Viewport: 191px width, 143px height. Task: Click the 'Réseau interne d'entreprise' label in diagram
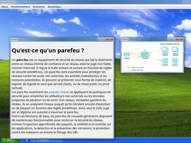point(170,44)
